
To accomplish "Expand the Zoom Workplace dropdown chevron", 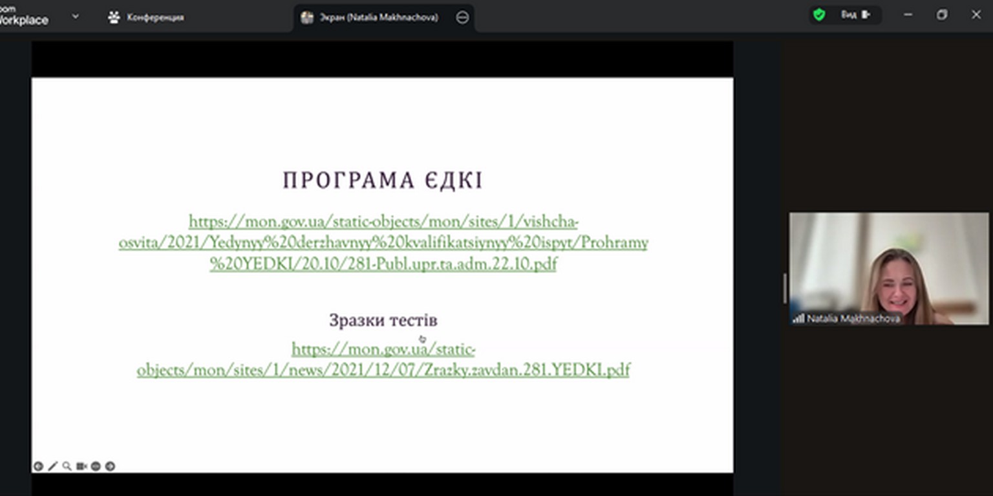I will 75,16.
